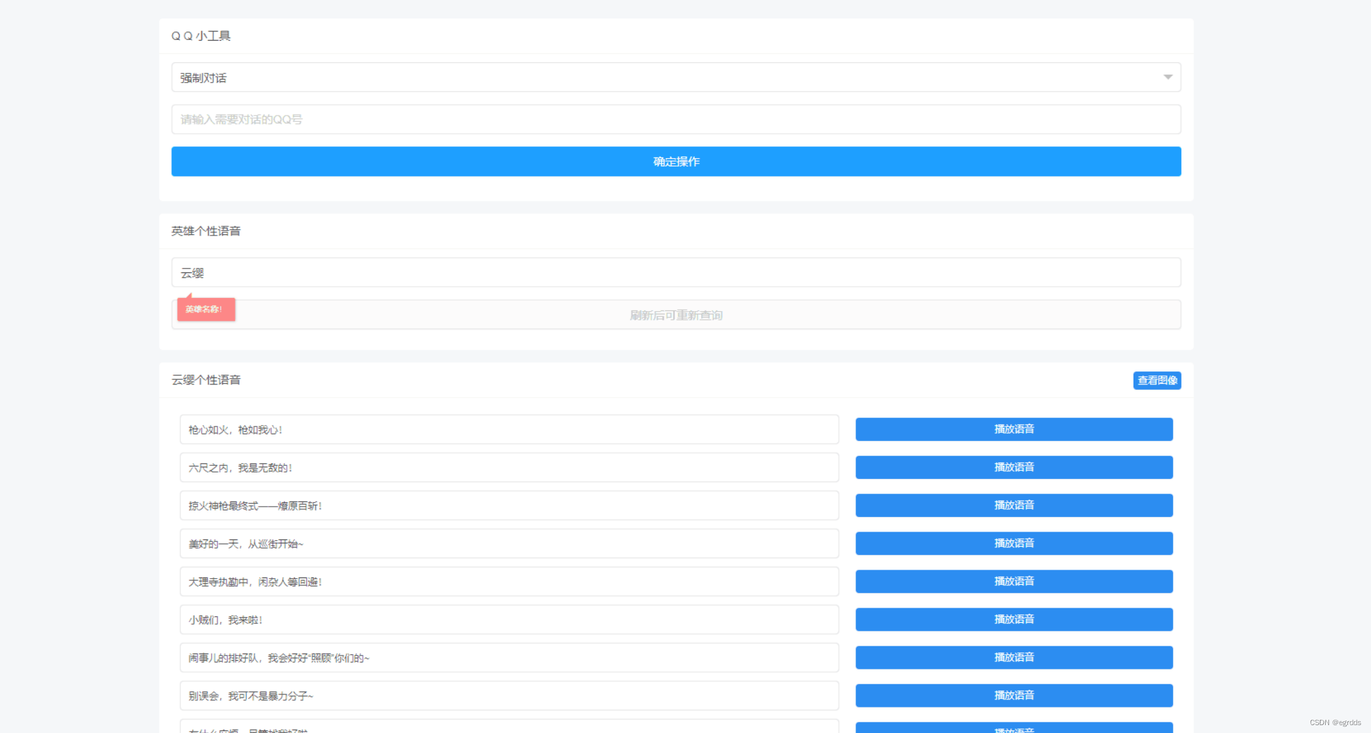Play voice for 别误会，我可不是暴力分子

(1013, 696)
